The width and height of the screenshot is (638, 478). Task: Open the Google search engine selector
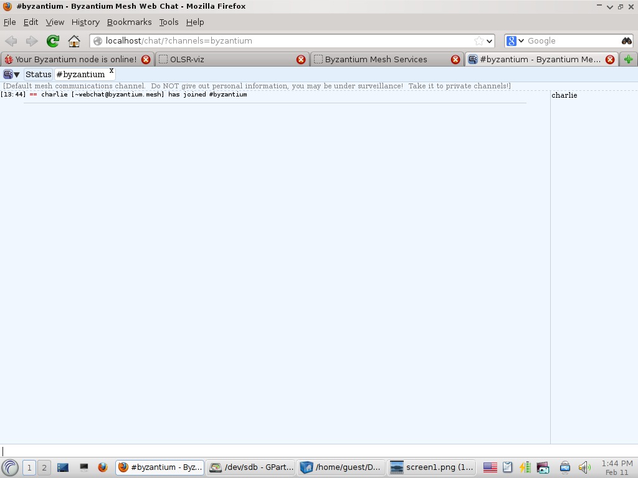pos(515,40)
